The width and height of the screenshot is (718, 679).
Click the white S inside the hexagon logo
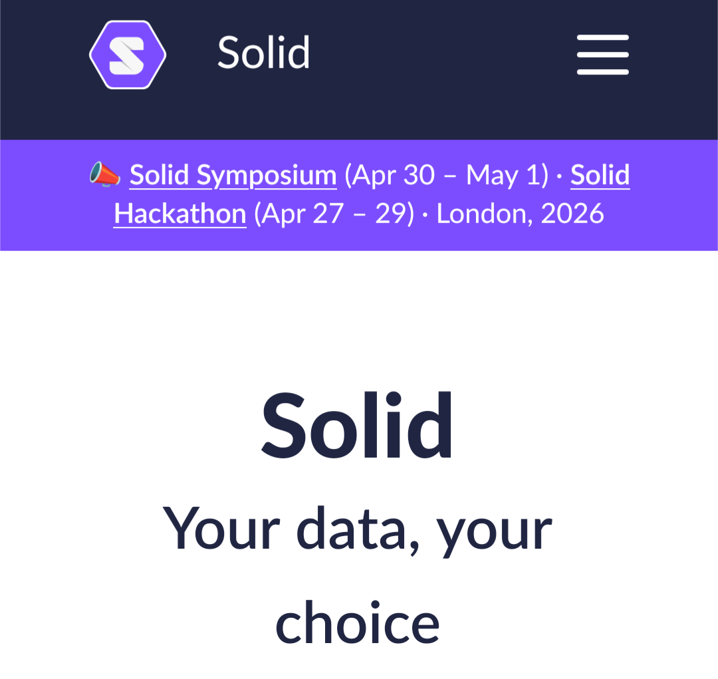click(x=127, y=56)
